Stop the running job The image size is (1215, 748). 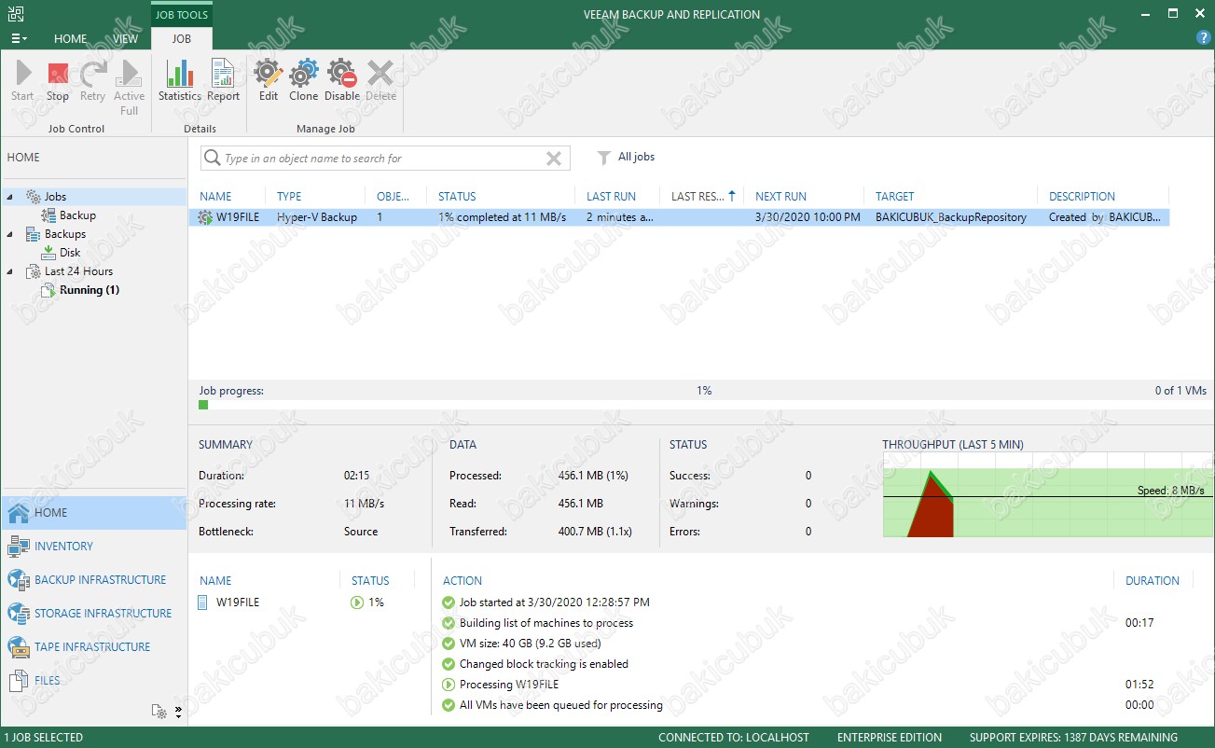(x=58, y=80)
